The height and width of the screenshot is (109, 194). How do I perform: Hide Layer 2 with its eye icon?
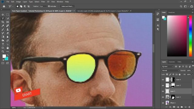[163, 97]
